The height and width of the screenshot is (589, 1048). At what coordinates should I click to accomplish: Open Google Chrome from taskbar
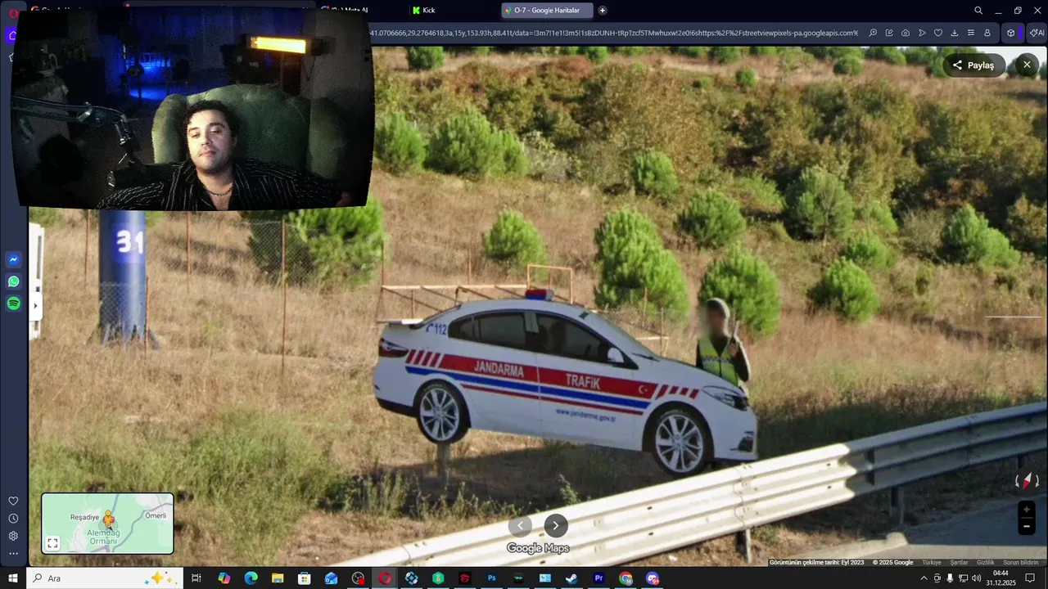point(626,578)
